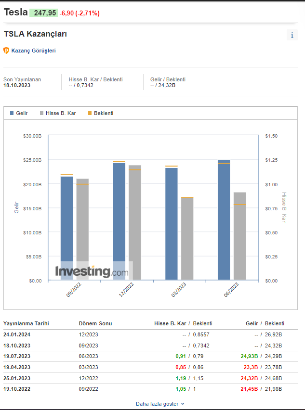
Task: Click the Yayınlanma Tarihi column header
Action: 26,323
